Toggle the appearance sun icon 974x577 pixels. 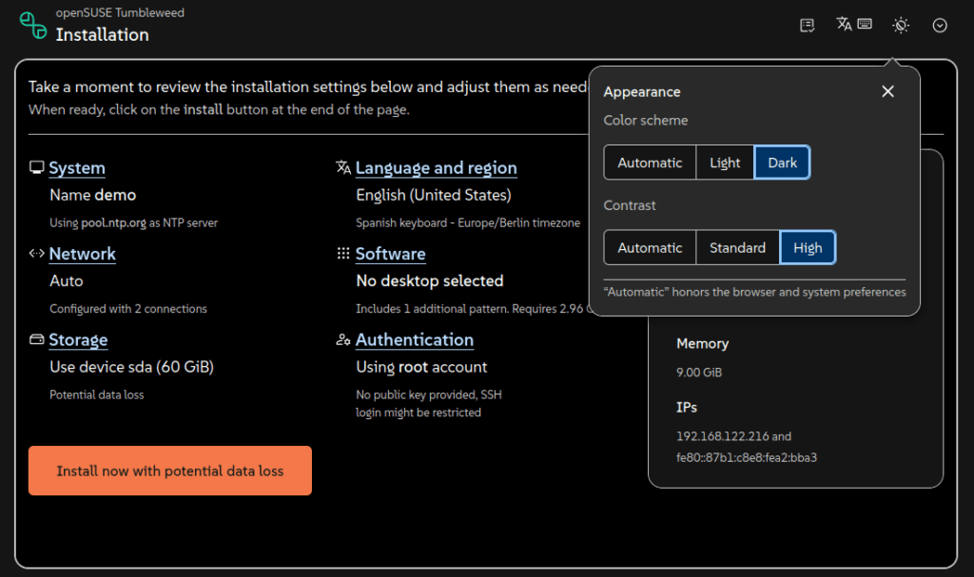(901, 26)
